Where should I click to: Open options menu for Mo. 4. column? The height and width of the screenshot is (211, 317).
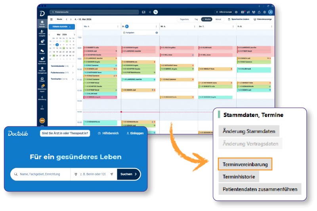(x=118, y=27)
